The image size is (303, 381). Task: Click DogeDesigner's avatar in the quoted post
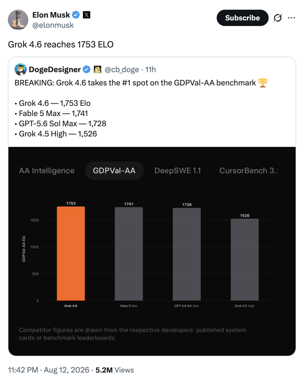click(21, 69)
